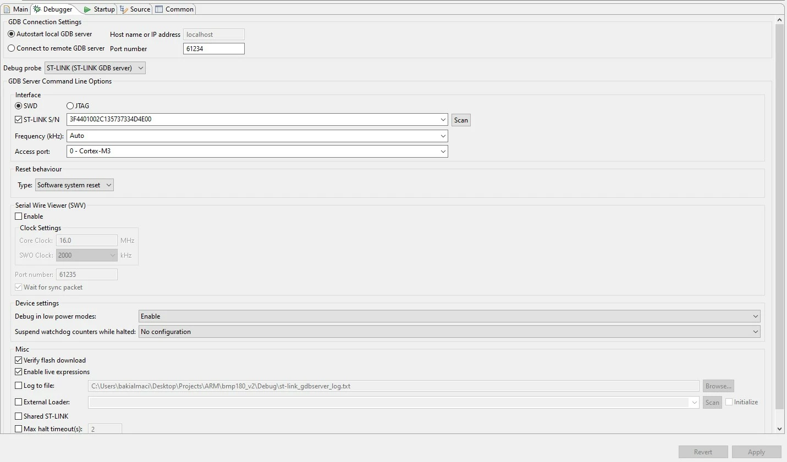The height and width of the screenshot is (462, 787).
Task: Open the Access port dropdown
Action: [443, 151]
